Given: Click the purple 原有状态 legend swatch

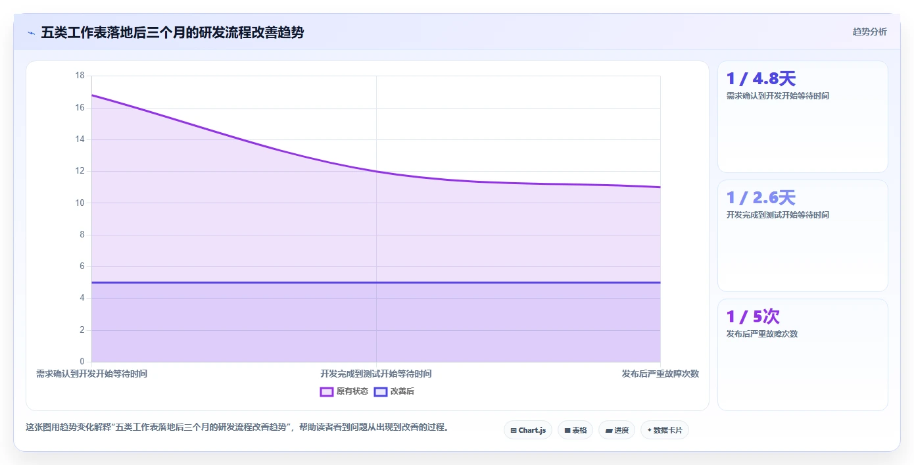Looking at the screenshot, I should [327, 391].
